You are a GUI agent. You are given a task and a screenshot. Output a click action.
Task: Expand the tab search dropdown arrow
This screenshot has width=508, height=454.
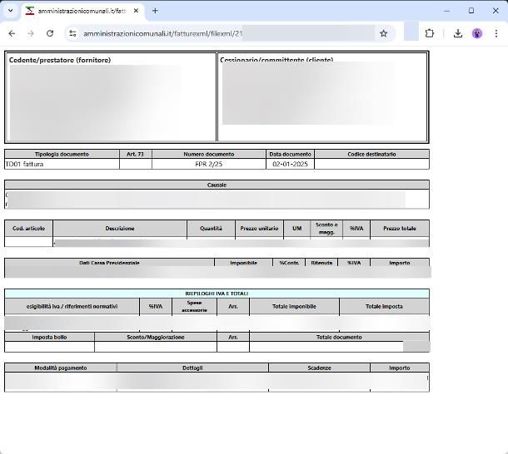pos(11,11)
